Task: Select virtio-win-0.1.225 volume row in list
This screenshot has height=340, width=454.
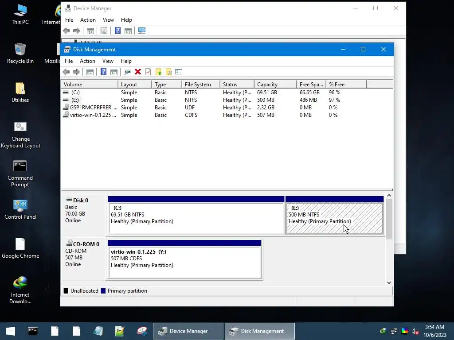Action: point(214,115)
